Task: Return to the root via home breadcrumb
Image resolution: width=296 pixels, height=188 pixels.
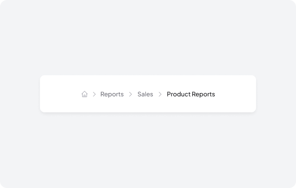Action: coord(85,94)
